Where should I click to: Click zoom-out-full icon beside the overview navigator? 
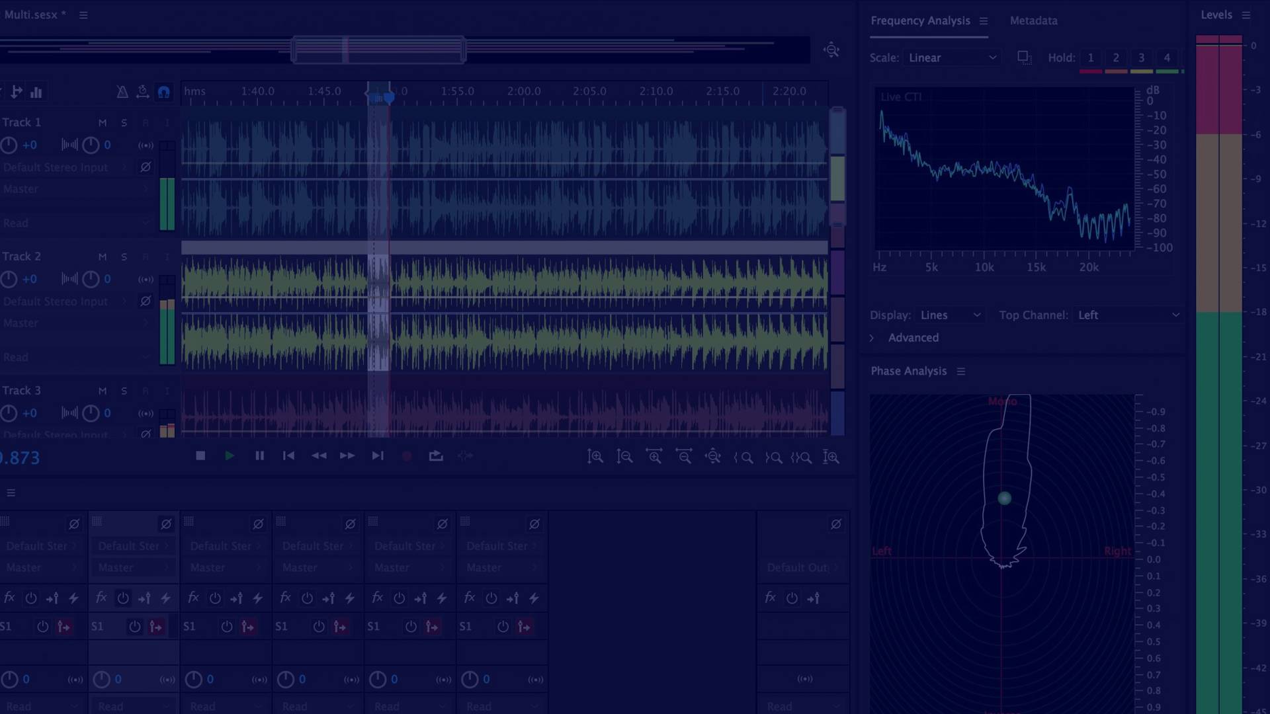[x=831, y=50]
